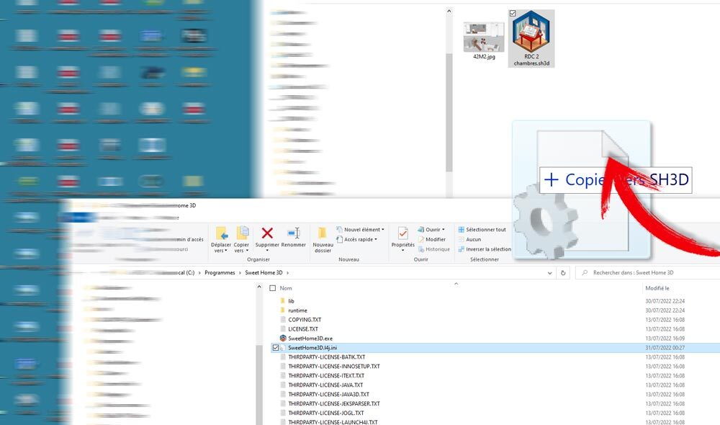
Task: Select the RDC 2 chambres.sh3d file icon
Action: [x=531, y=31]
